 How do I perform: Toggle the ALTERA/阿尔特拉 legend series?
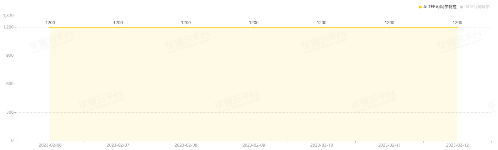437,7
